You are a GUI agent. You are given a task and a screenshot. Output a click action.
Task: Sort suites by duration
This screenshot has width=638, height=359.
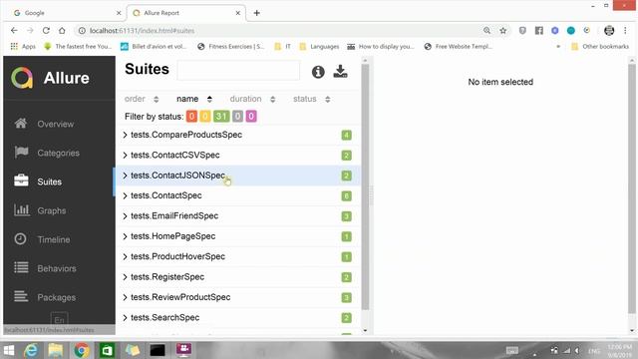point(252,99)
